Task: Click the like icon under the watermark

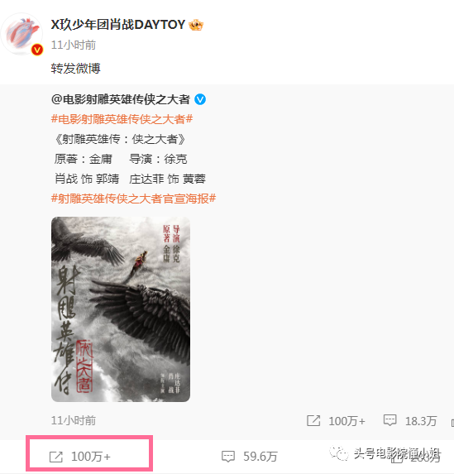Action: point(397,458)
